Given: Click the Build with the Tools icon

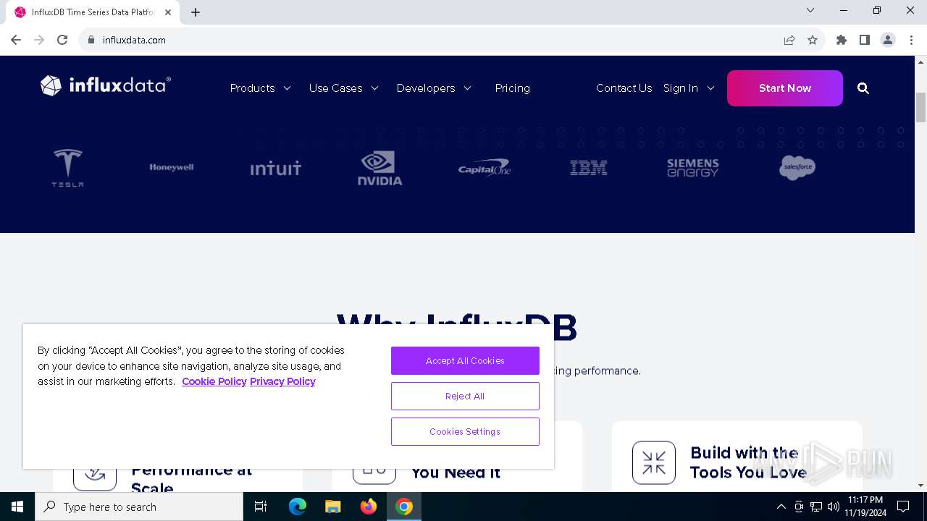Looking at the screenshot, I should pos(653,462).
